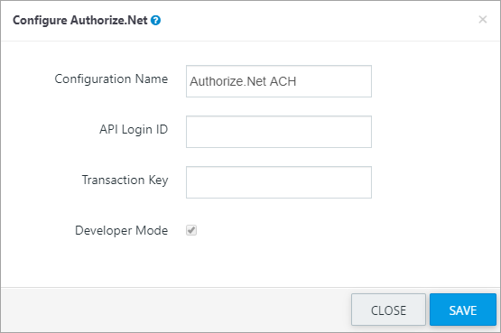Click the word 'Authorize.Net' inside the name field

click(x=228, y=81)
